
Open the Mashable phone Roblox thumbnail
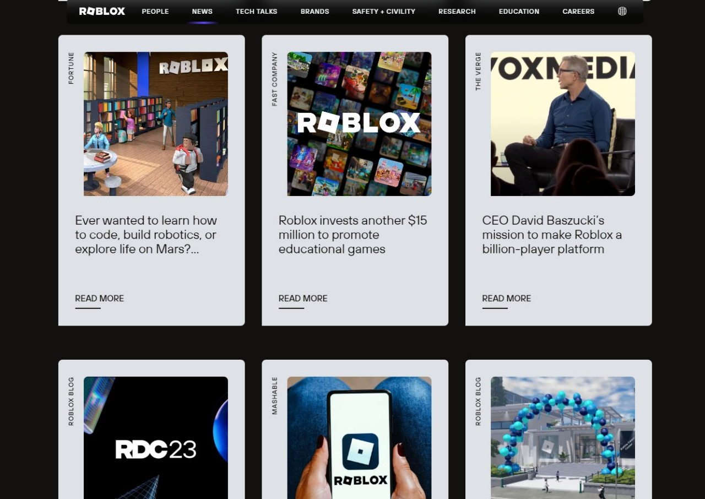(x=359, y=438)
